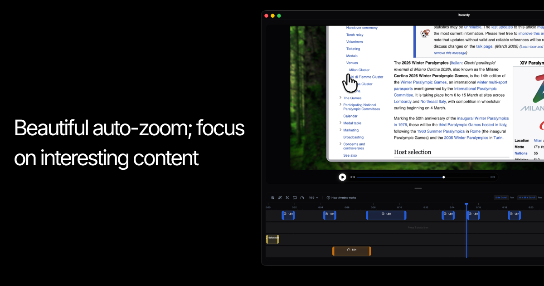
Task: Add a zoom region with magnifier tool
Action: (x=272, y=198)
